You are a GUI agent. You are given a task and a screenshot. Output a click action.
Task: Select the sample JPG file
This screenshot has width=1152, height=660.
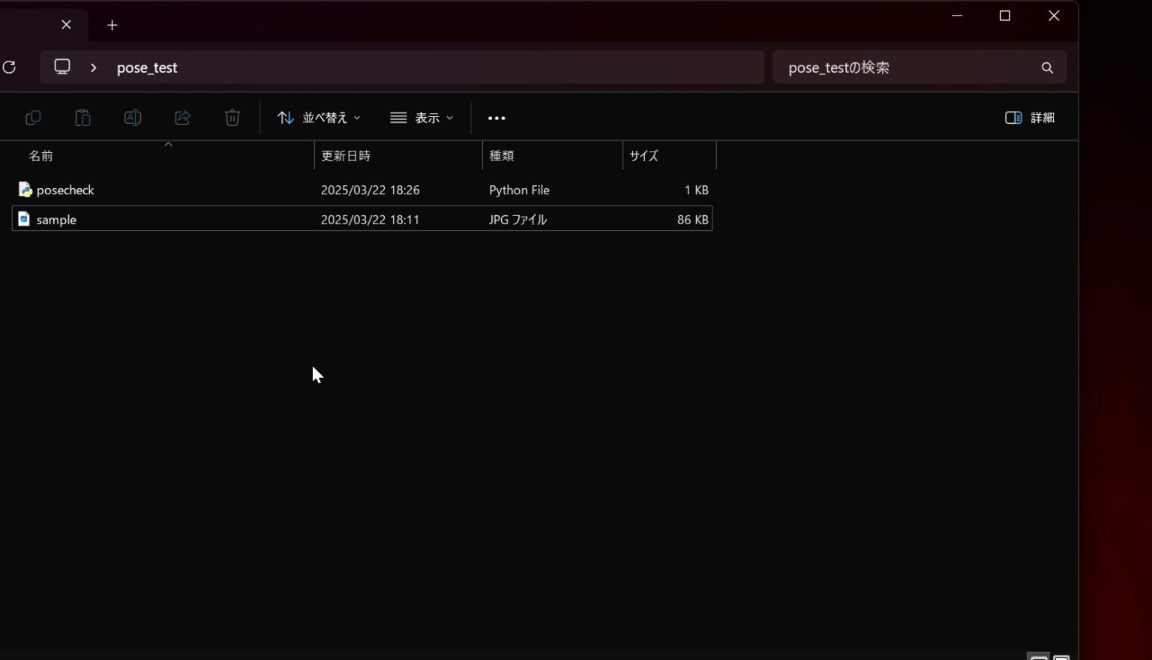(x=56, y=220)
